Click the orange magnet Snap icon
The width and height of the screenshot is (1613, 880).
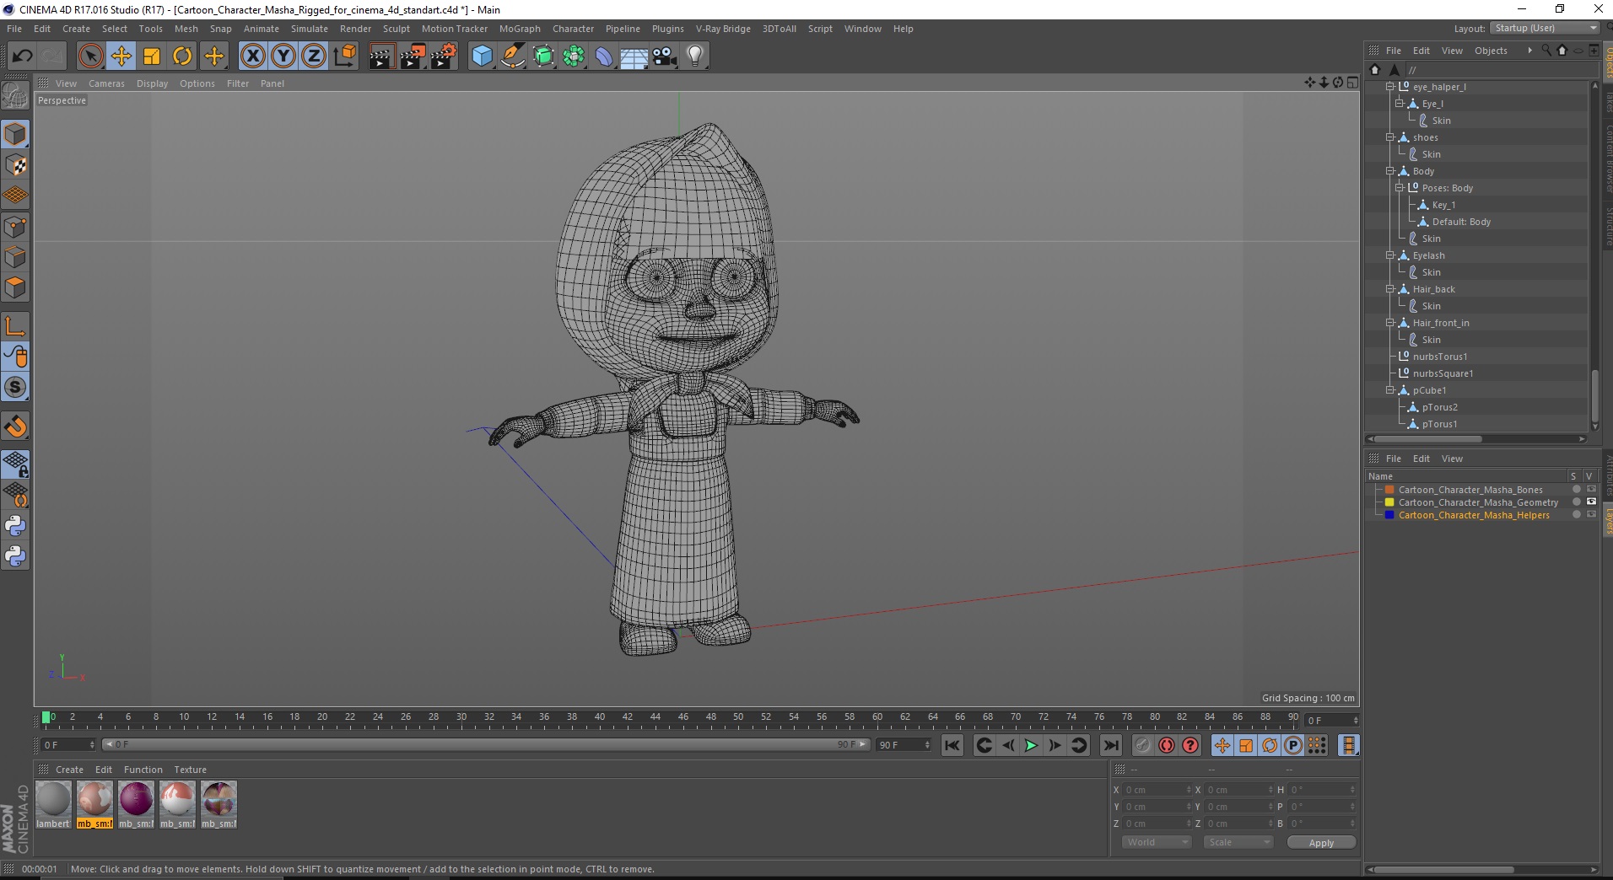point(15,427)
